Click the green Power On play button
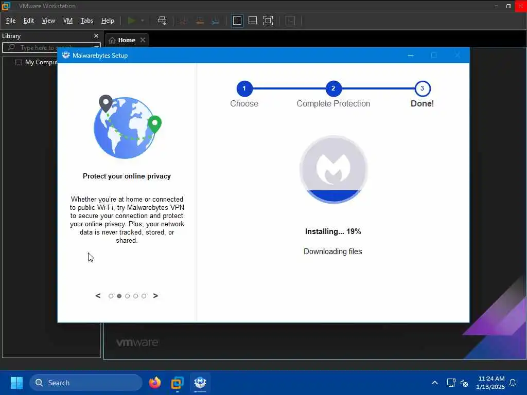Image resolution: width=527 pixels, height=395 pixels. [131, 21]
